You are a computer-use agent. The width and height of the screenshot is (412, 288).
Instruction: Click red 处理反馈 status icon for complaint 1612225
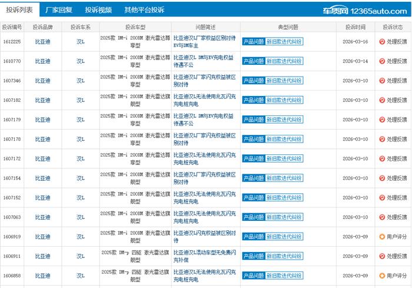(381, 42)
